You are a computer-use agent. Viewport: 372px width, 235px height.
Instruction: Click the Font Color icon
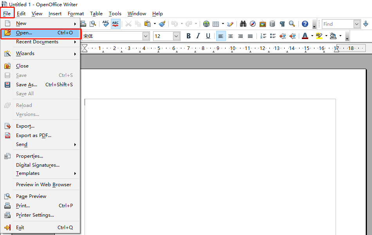[305, 36]
